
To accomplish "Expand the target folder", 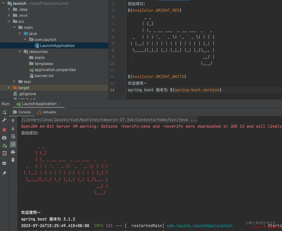I will pos(9,87).
